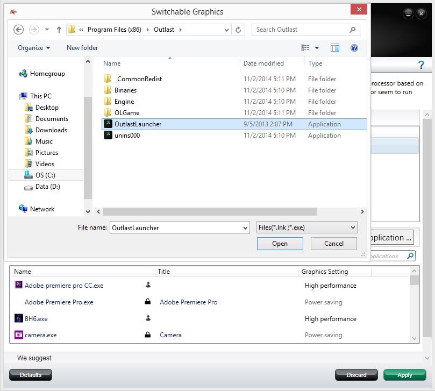435x391 pixels.
Task: Click nav pane scroll down arrow
Action: (x=88, y=211)
